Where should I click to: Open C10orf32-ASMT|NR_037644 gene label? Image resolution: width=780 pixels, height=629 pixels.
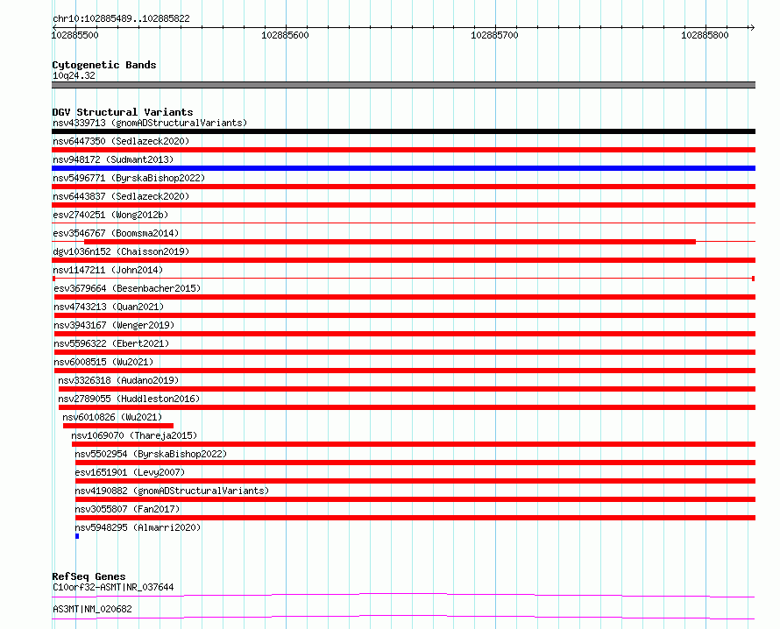(x=113, y=587)
